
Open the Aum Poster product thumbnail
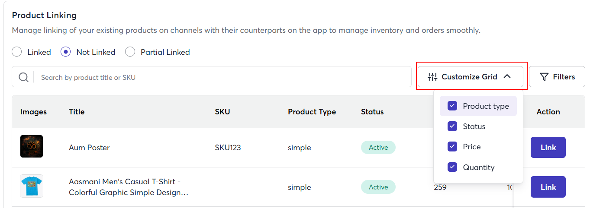point(32,146)
